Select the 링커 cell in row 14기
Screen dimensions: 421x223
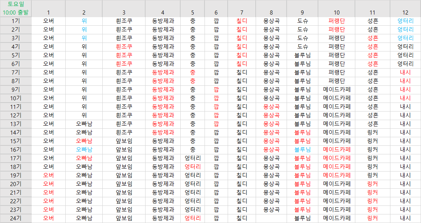pyautogui.click(x=372, y=132)
